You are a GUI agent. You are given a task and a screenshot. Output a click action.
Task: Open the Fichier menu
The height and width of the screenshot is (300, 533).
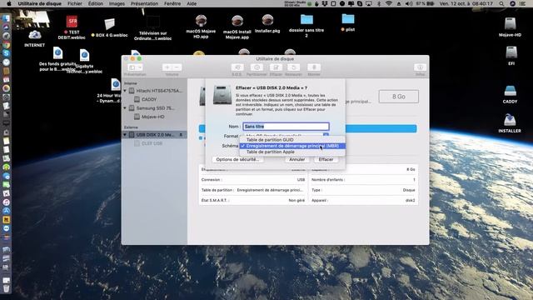[x=74, y=3]
